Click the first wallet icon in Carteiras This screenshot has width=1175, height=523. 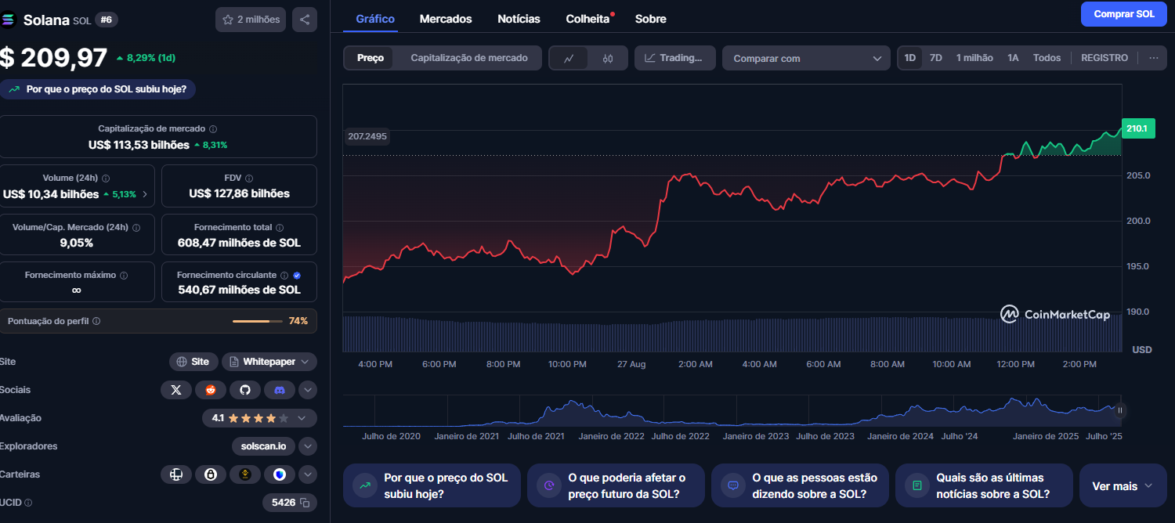176,474
